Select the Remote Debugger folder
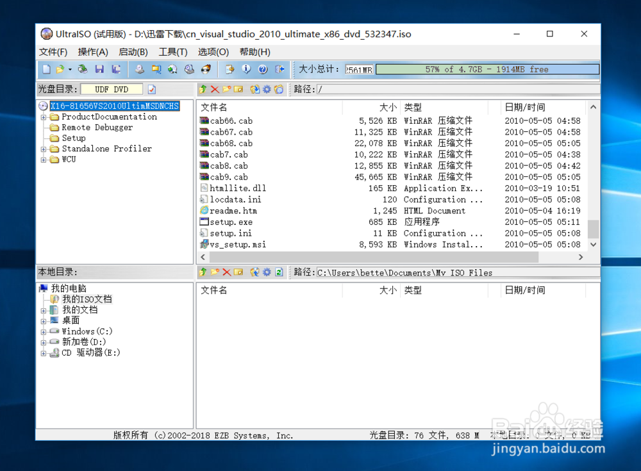641x471 pixels. point(97,128)
